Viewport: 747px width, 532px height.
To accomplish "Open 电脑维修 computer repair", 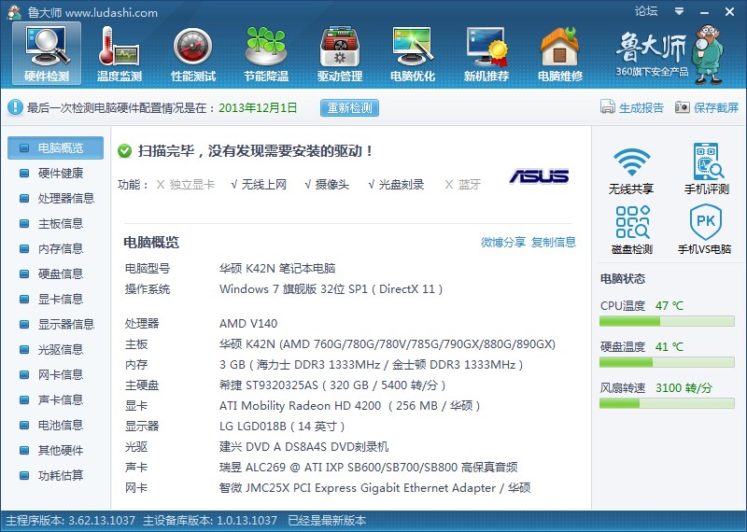I will 559,53.
